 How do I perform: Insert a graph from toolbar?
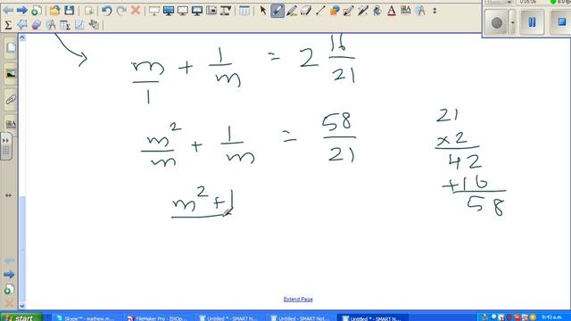pos(79,25)
